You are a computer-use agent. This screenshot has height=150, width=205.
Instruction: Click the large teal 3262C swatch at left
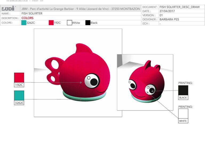(19, 95)
